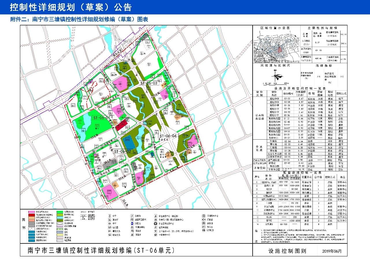Click the 街道办事处 legend icon

pyautogui.click(x=132, y=227)
